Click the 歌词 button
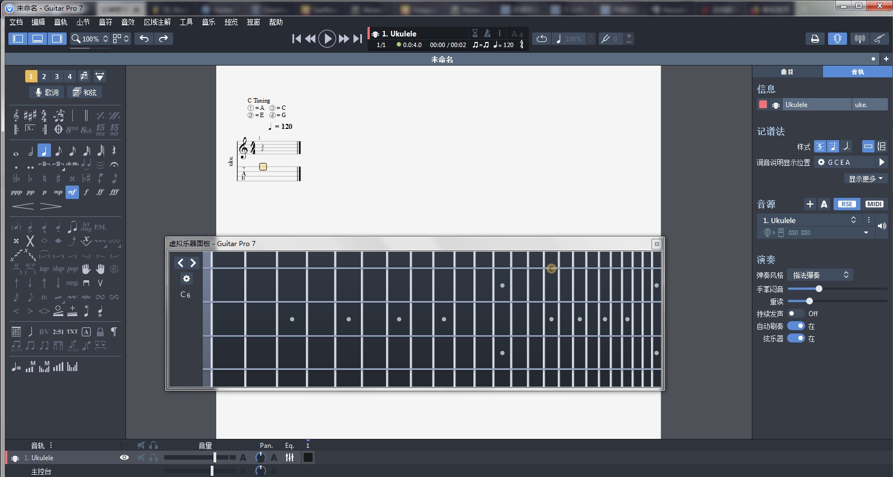The width and height of the screenshot is (893, 477). [x=46, y=92]
